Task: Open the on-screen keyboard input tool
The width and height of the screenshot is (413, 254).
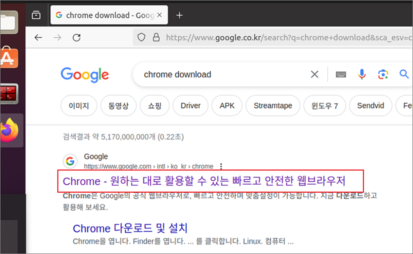Action: pos(341,75)
